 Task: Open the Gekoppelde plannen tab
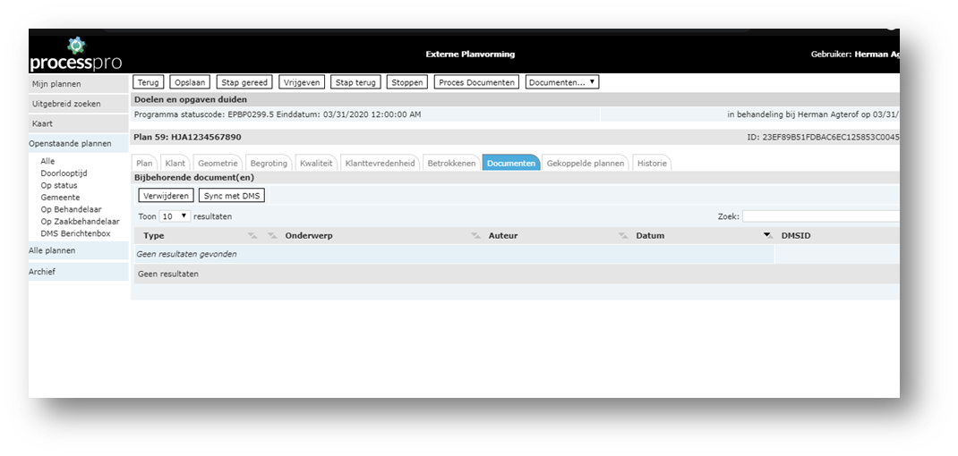tap(585, 163)
